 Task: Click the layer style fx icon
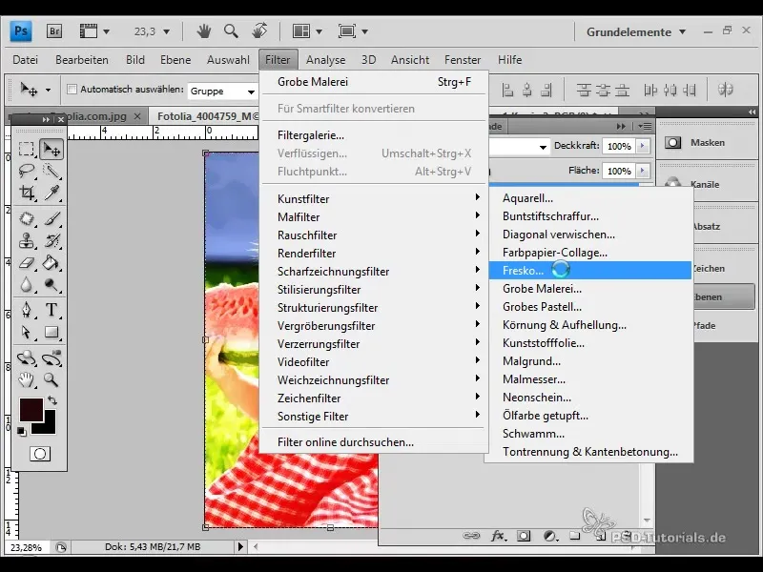pos(498,536)
